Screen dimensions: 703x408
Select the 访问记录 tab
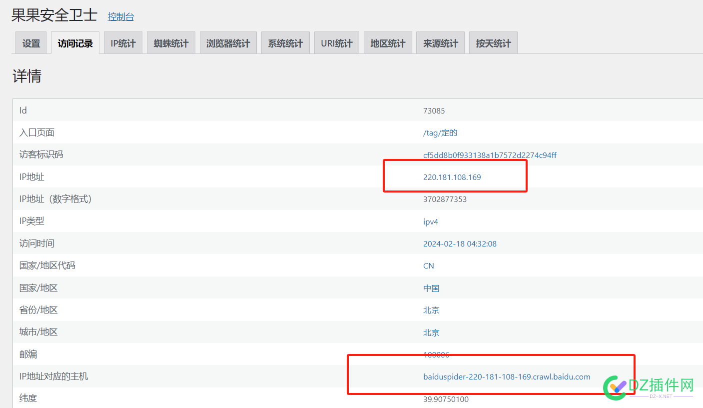pyautogui.click(x=75, y=43)
